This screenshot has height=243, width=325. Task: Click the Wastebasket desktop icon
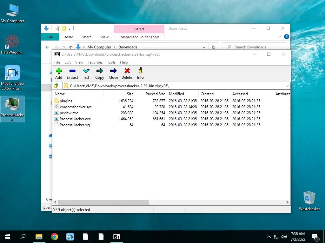pyautogui.click(x=309, y=201)
